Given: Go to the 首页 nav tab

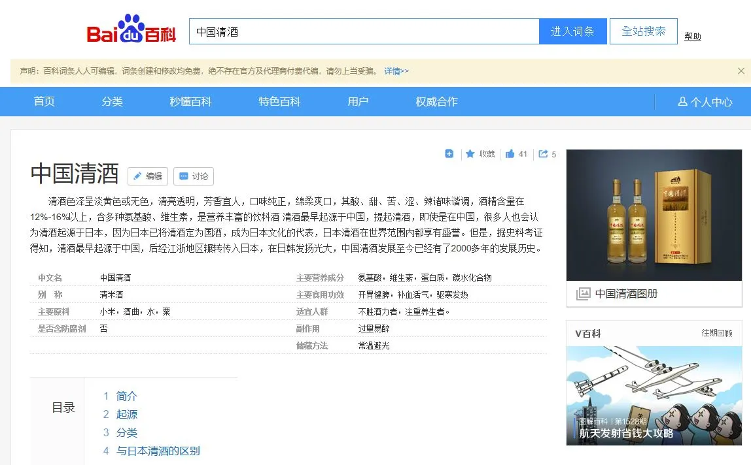Looking at the screenshot, I should coord(44,101).
